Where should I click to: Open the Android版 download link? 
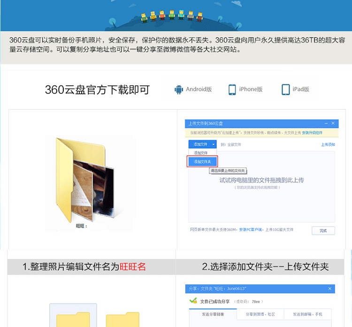pos(199,89)
